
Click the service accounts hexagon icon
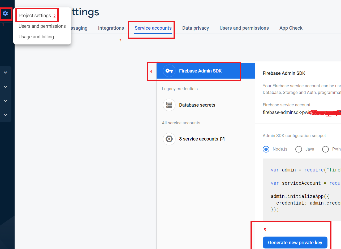coord(169,139)
